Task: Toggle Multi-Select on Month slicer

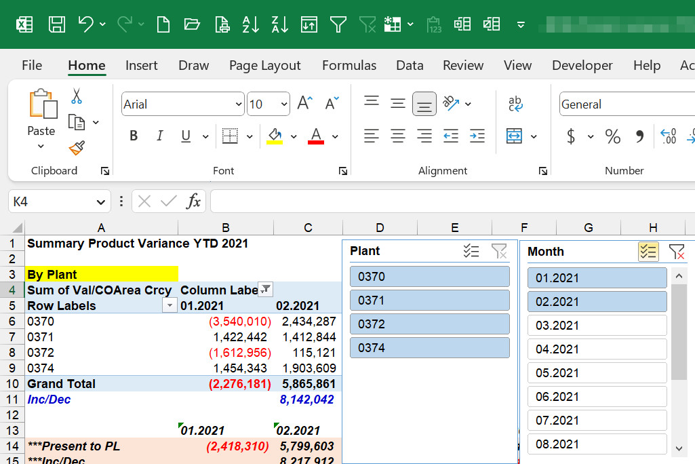Action: click(648, 252)
